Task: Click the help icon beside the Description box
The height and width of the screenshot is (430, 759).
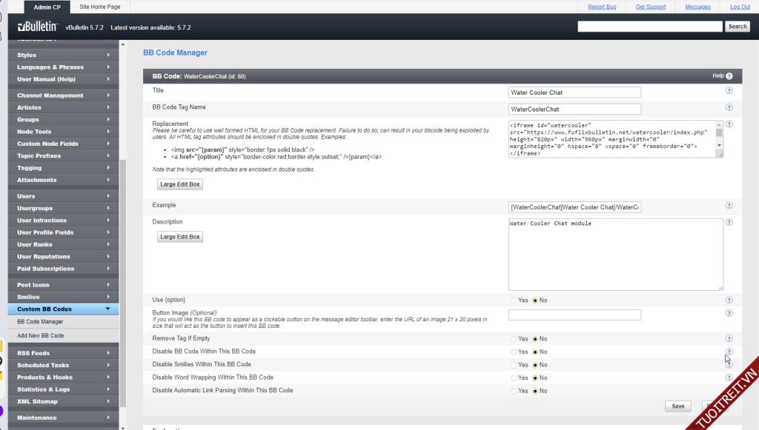Action: 729,222
